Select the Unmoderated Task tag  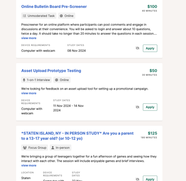click(x=39, y=16)
